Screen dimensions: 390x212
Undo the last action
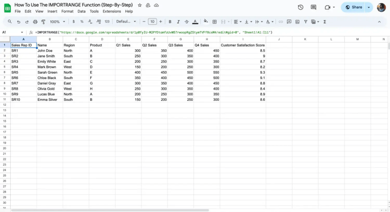(x=19, y=22)
